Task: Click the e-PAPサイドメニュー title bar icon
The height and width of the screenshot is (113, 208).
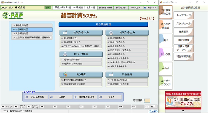Action: point(161,2)
